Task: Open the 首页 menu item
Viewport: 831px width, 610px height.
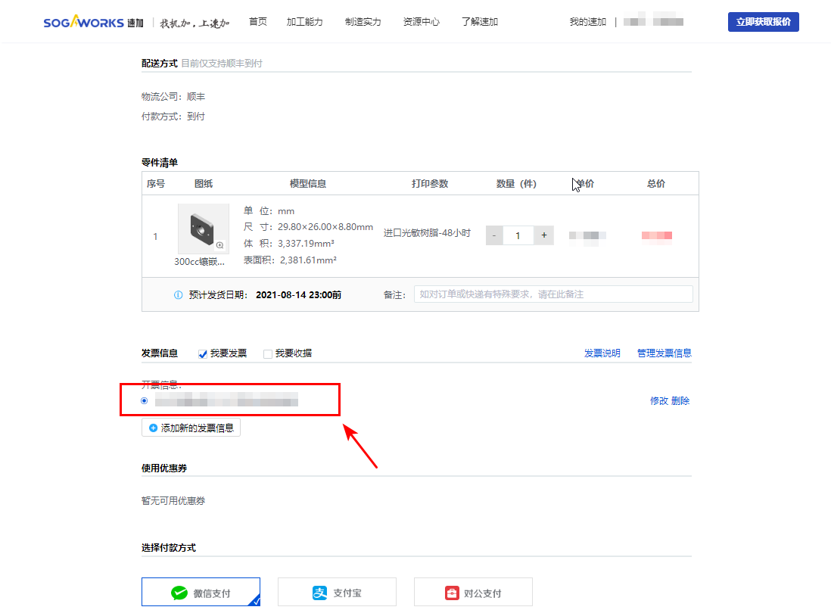Action: pyautogui.click(x=257, y=21)
